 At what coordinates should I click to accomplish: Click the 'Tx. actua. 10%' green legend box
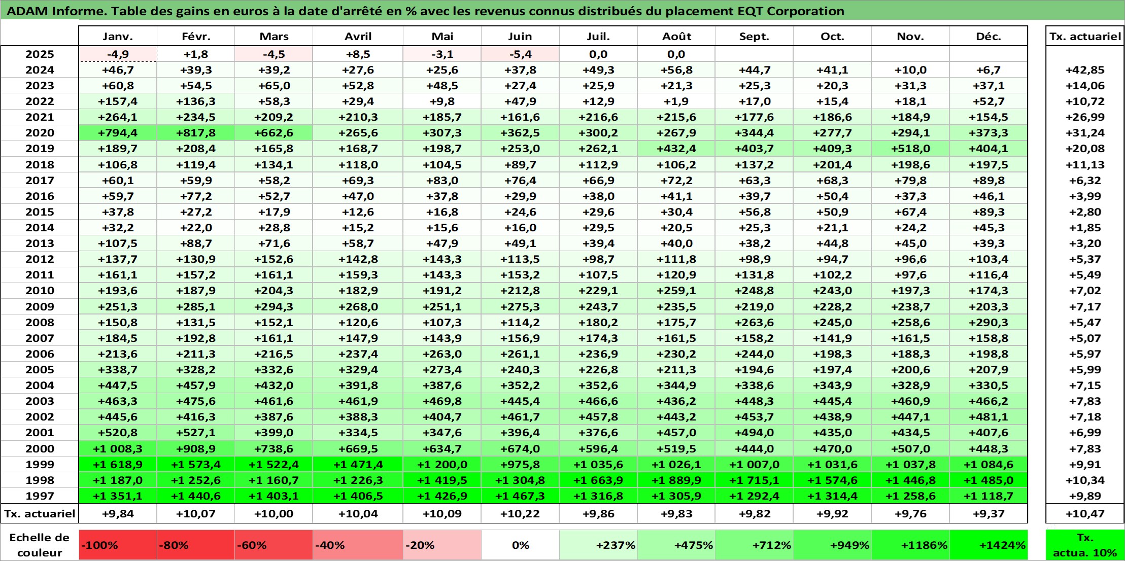1085,545
